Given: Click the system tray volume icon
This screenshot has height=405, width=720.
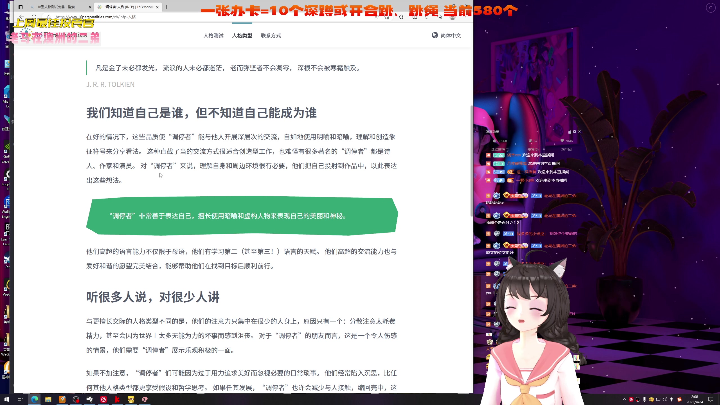Looking at the screenshot, I should (665, 399).
